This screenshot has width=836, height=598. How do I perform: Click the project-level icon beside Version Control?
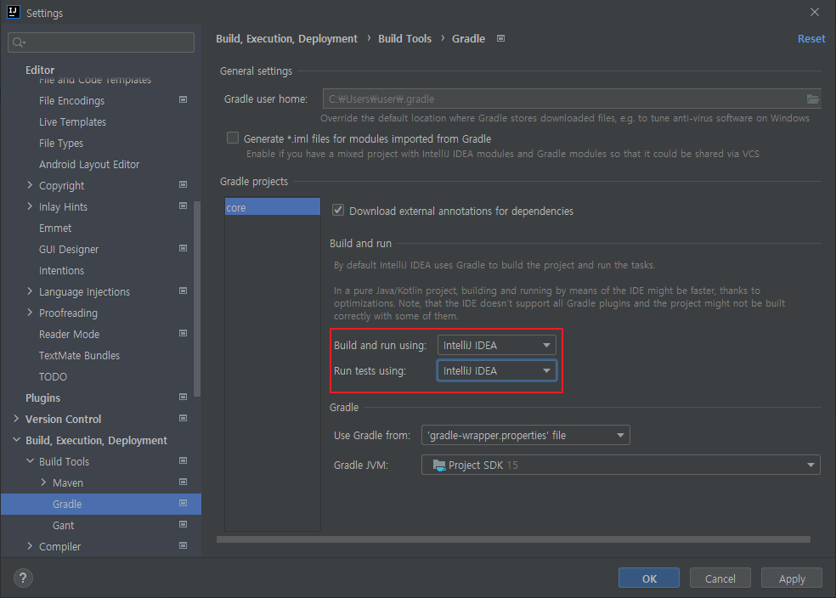coord(183,419)
